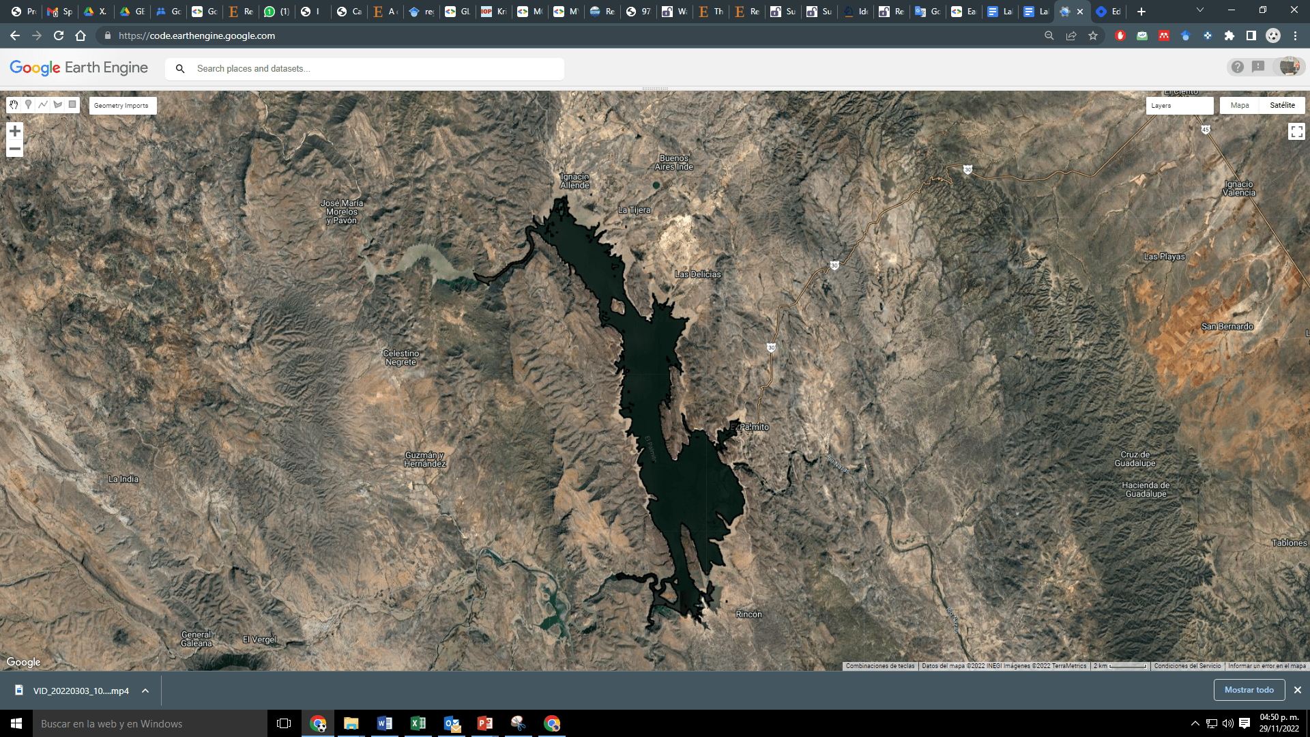Select the point marker drawing tool
This screenshot has width=1310, height=737.
click(x=28, y=104)
